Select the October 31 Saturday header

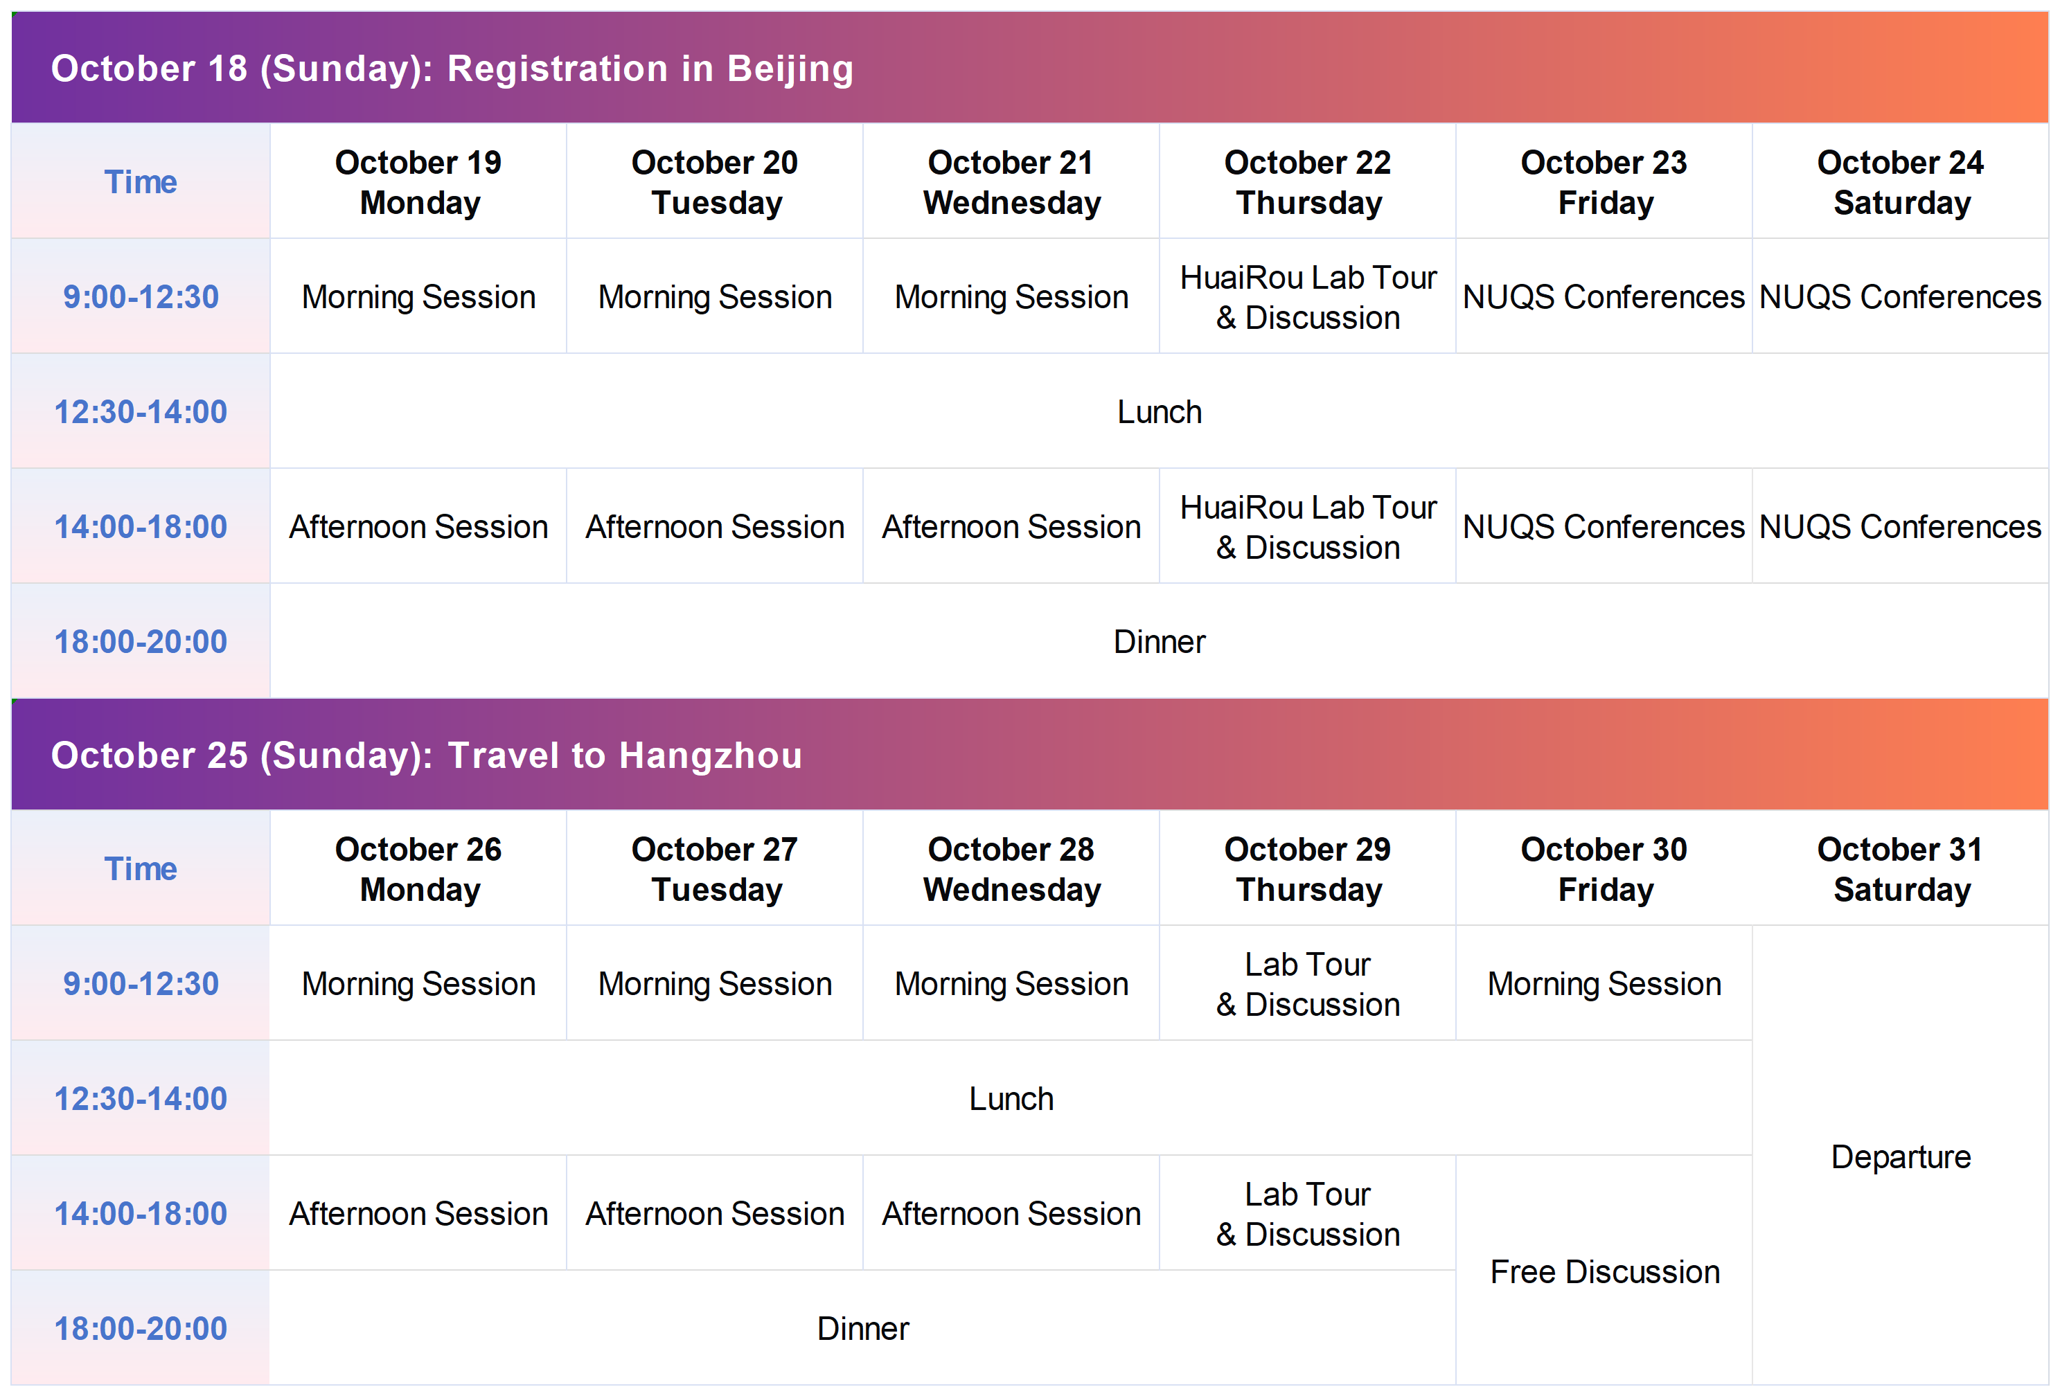pyautogui.click(x=1901, y=868)
